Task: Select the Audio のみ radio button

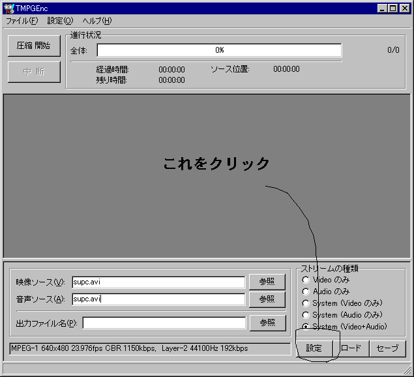Action: pyautogui.click(x=306, y=292)
